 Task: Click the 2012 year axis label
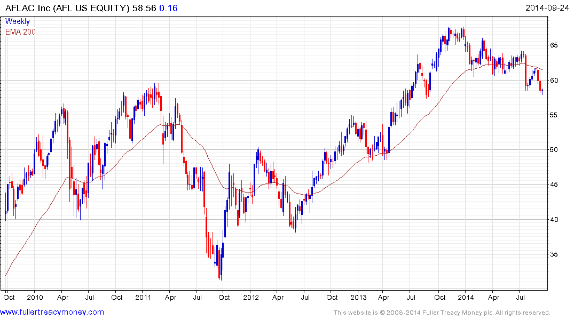pos(251,298)
